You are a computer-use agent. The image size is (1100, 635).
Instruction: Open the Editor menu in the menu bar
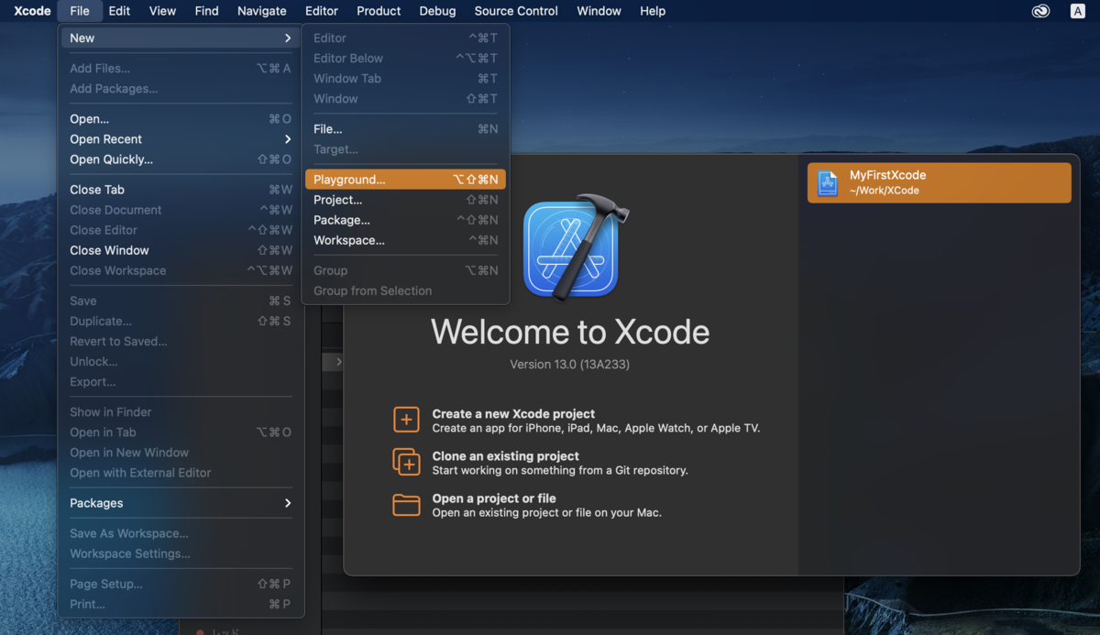pyautogui.click(x=321, y=11)
